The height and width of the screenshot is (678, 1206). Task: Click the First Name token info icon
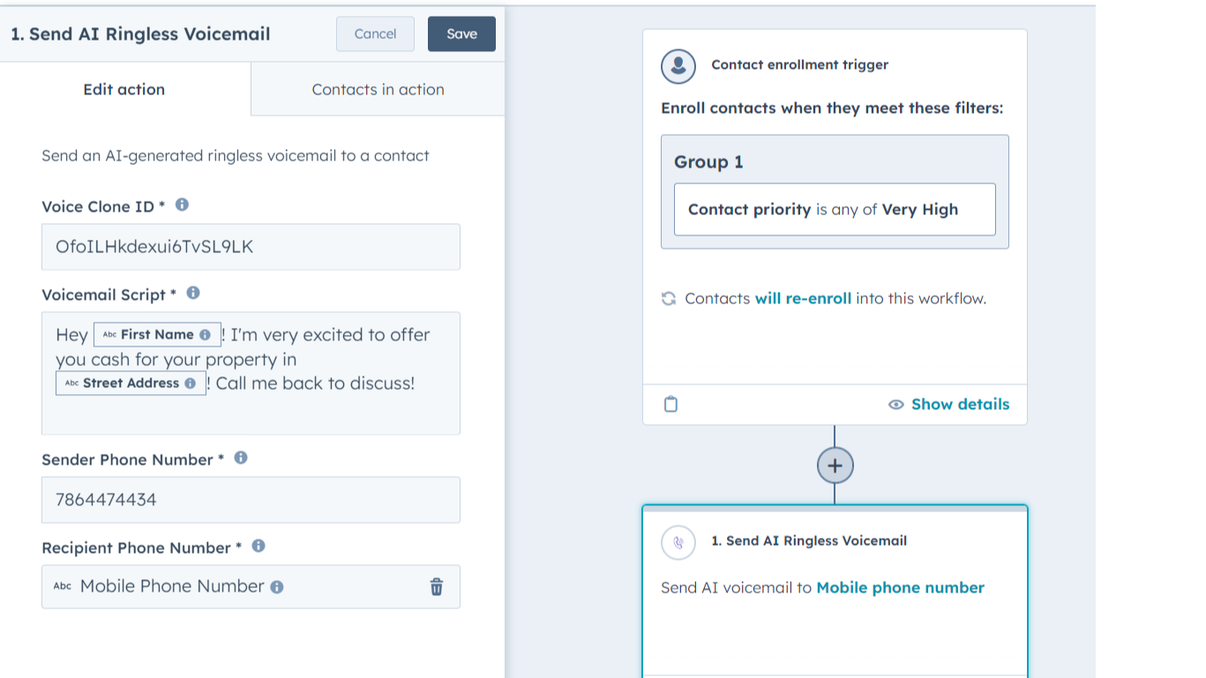(205, 335)
